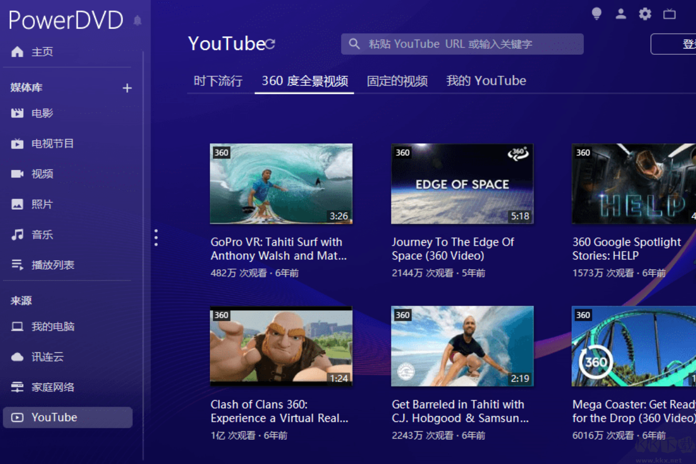Select 360 度全景视频 tab
The height and width of the screenshot is (464, 696).
305,81
